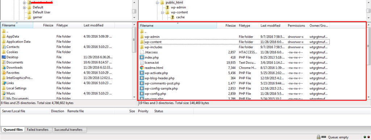Click the readme.html Chrome file icon
The image size is (371, 140).
(x=142, y=68)
